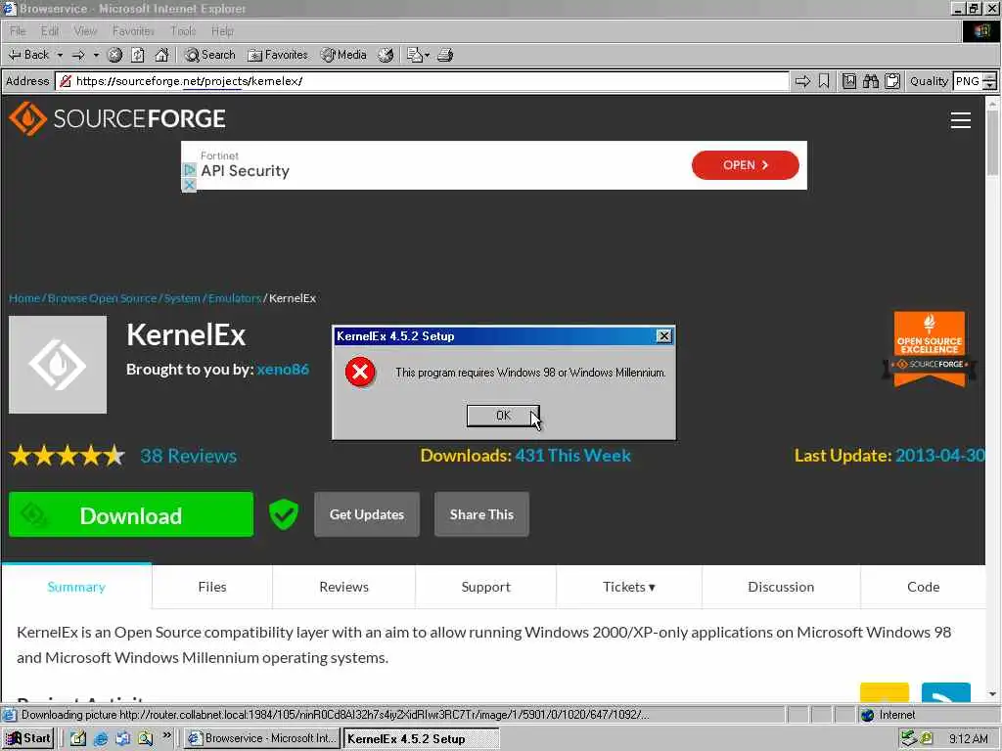
Task: Open the Edit menu
Action: [x=49, y=30]
